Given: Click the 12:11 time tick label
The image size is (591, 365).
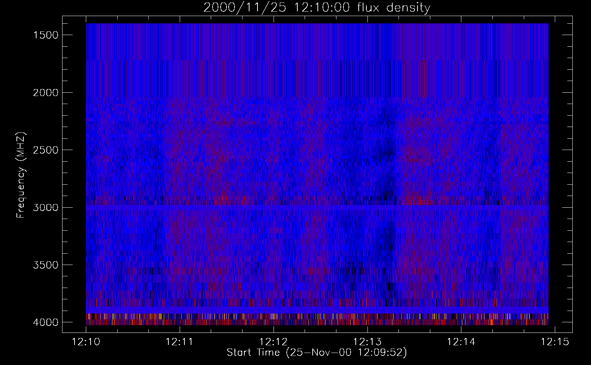Looking at the screenshot, I should (179, 342).
